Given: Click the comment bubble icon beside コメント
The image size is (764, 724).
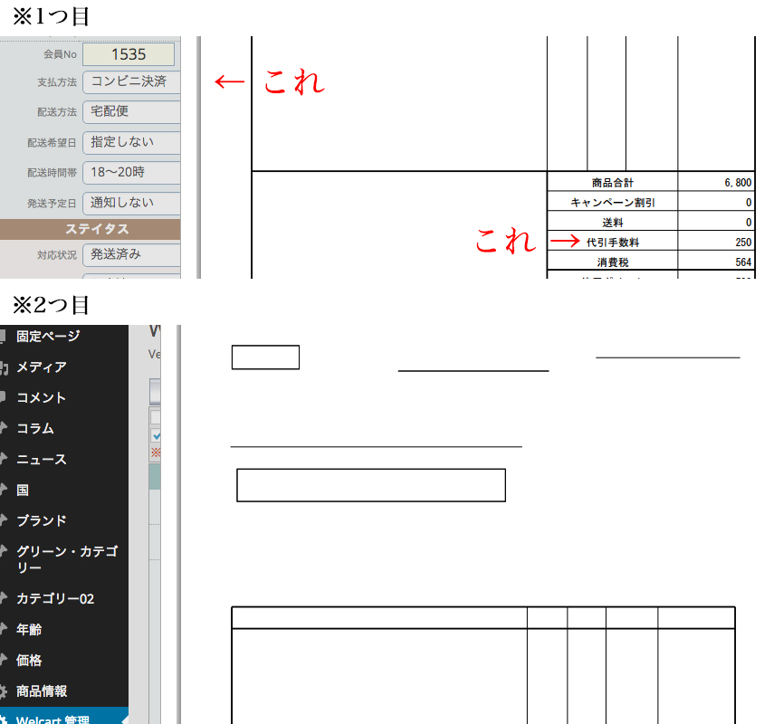Looking at the screenshot, I should tap(3, 397).
